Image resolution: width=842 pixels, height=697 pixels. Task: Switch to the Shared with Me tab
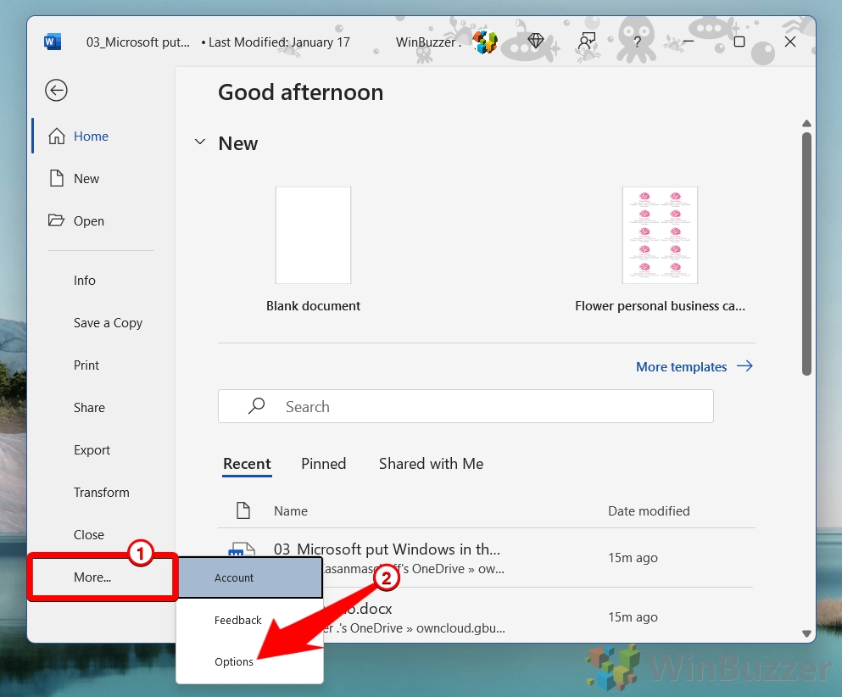point(432,464)
